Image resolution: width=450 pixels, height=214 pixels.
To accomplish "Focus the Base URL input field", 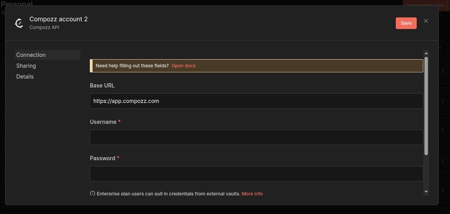I will tap(256, 101).
